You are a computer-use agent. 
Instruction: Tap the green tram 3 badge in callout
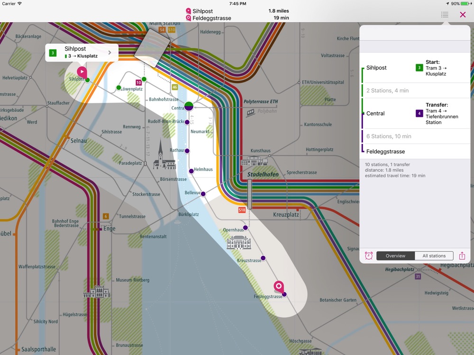coord(53,53)
